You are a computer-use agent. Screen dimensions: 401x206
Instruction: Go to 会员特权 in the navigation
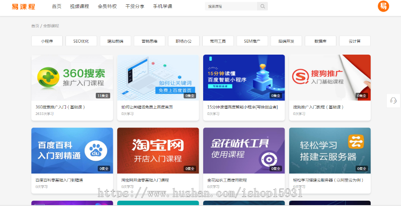click(107, 7)
